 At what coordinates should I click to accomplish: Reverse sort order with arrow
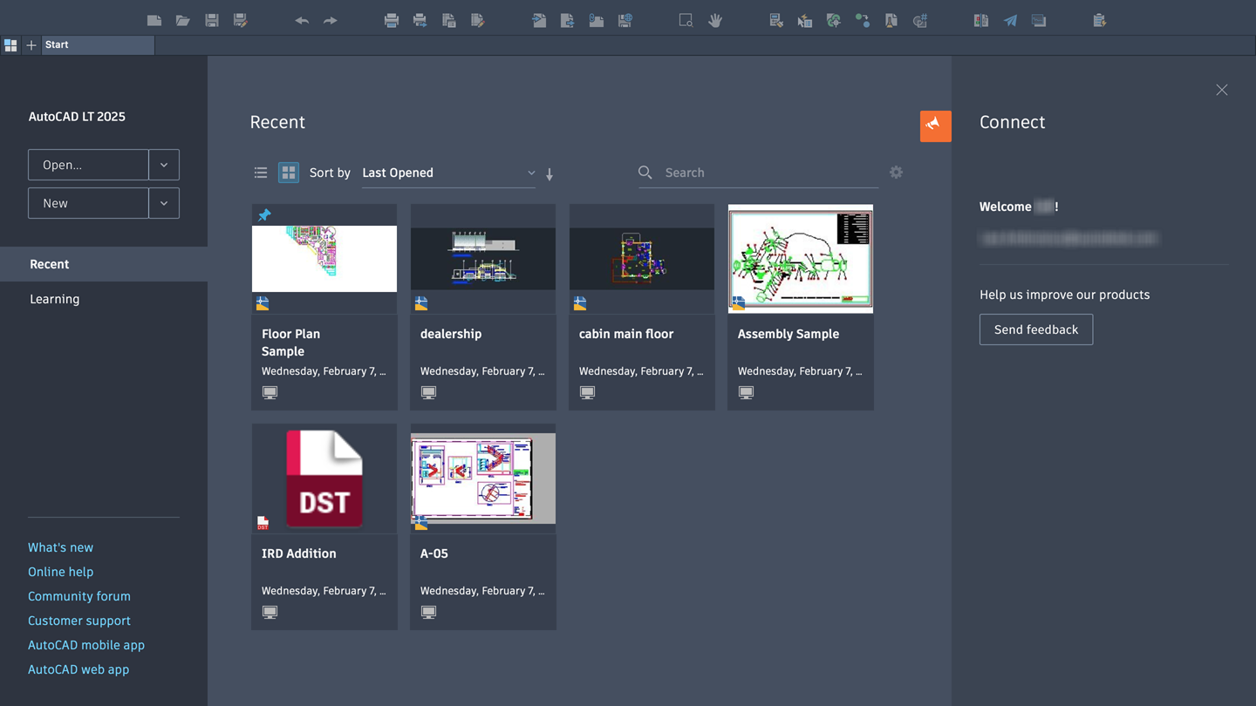[x=549, y=174]
